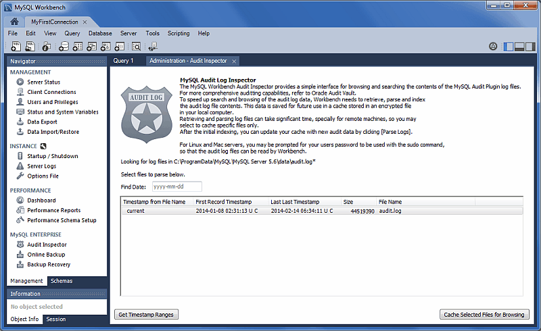Select the Administration - Audit Inspector tab
The width and height of the screenshot is (541, 331).
pyautogui.click(x=188, y=61)
